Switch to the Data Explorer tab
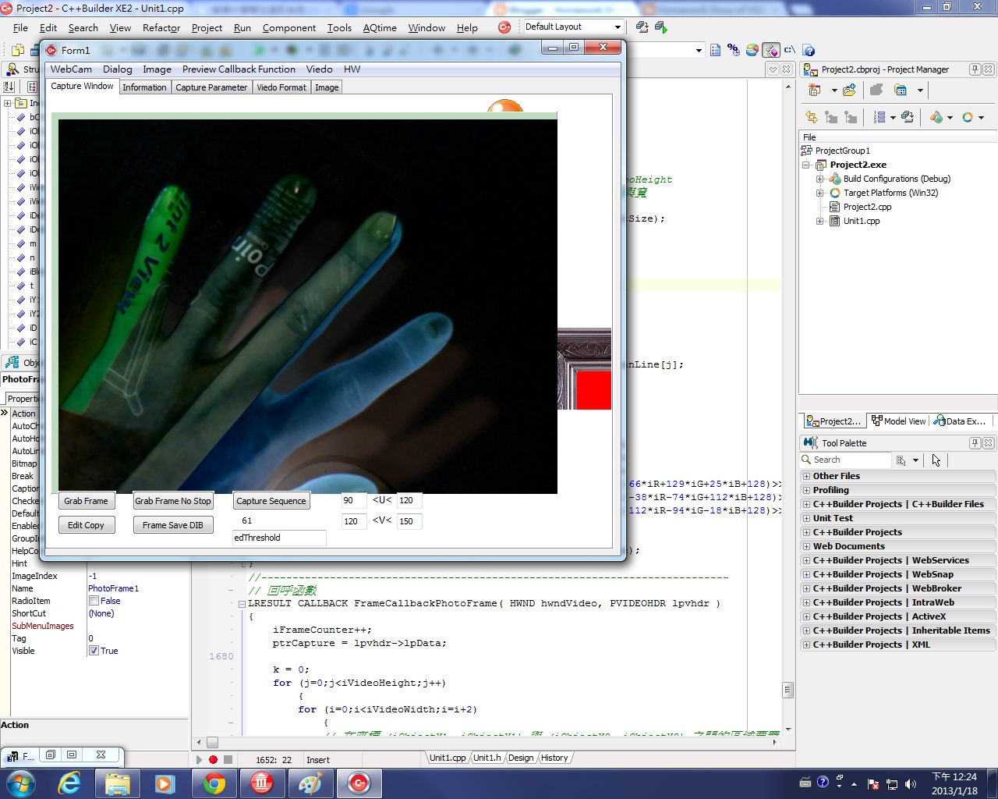Image resolution: width=998 pixels, height=799 pixels. 961,421
